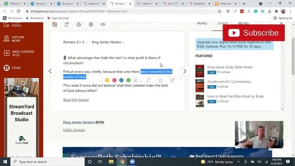Open page options gear icon
The height and width of the screenshot is (166, 295).
tap(91, 24)
